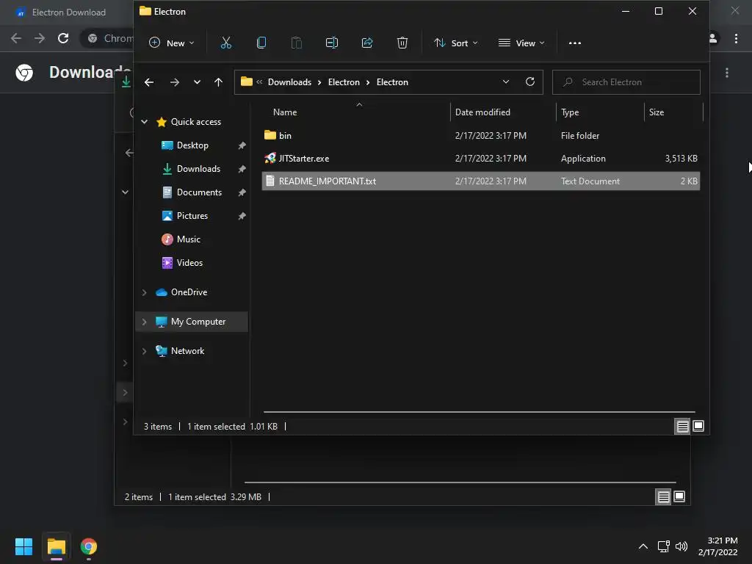Focus the Search Electron box

626,82
